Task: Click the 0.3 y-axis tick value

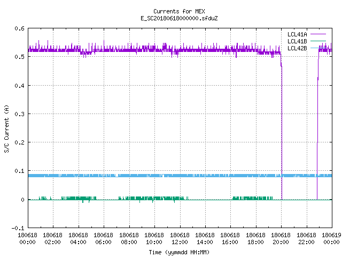Action: 19,114
